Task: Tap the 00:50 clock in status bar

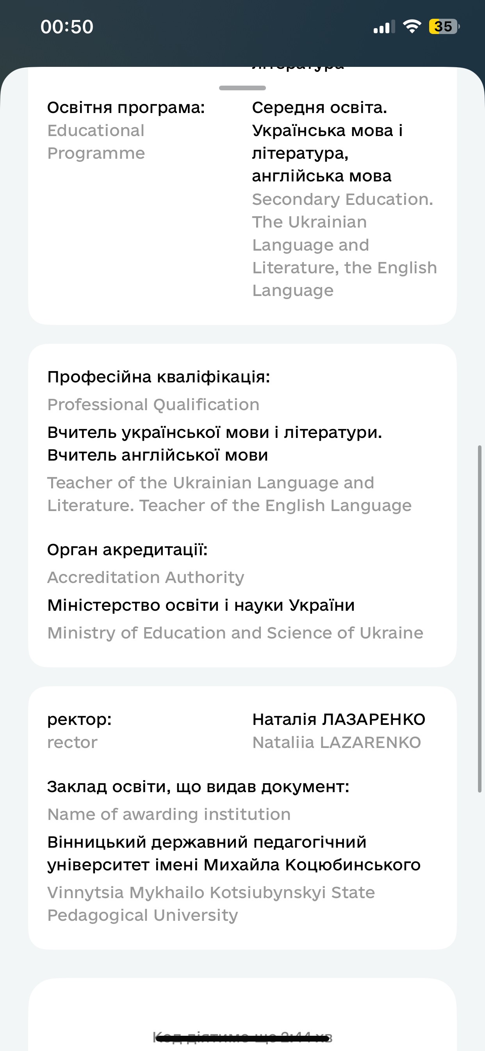Action: click(67, 27)
